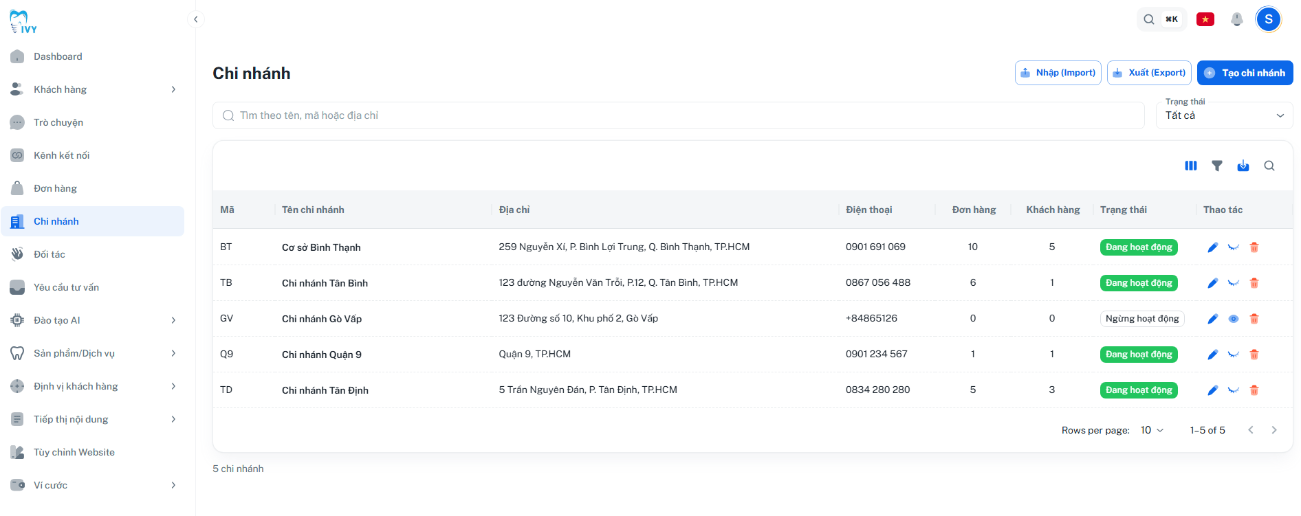Switch language via Vietnam flag icon
Screen dimensions: 1301x516
(x=1205, y=19)
